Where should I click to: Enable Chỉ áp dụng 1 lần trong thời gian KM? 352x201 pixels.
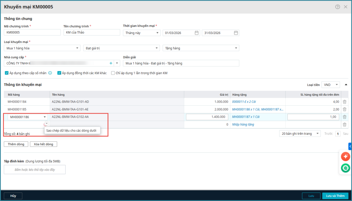pyautogui.click(x=113, y=73)
